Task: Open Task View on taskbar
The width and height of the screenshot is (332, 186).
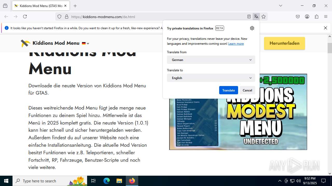Action: [93, 181]
